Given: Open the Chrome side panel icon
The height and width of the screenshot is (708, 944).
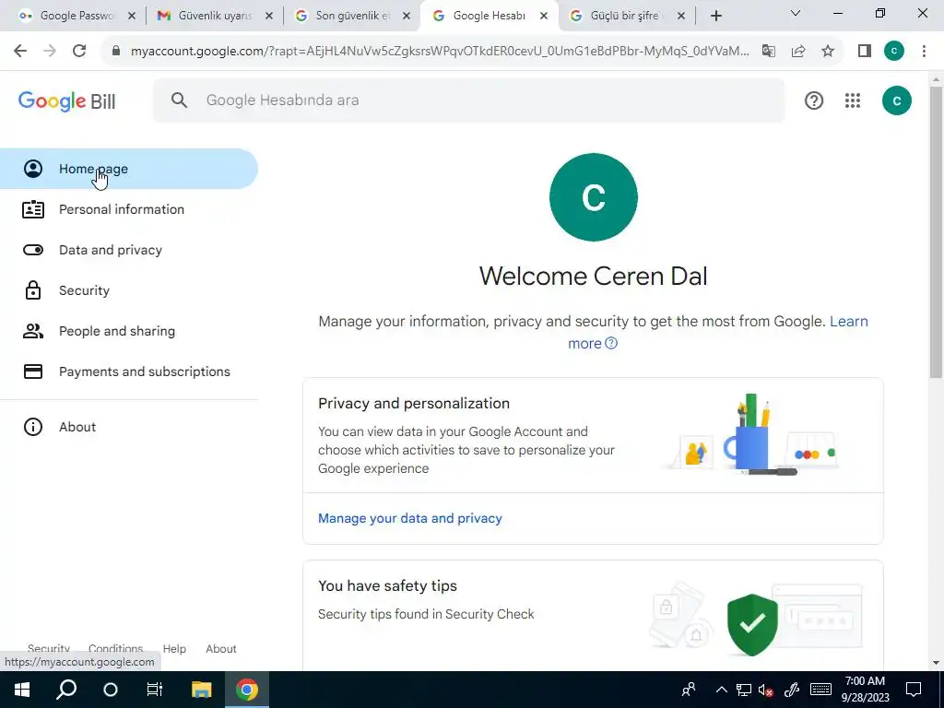Looking at the screenshot, I should (x=865, y=51).
